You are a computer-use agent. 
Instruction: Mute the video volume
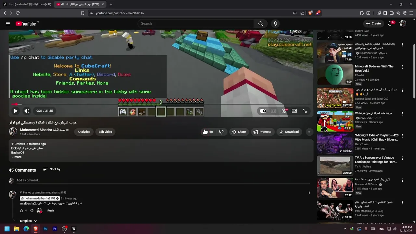pos(27,111)
